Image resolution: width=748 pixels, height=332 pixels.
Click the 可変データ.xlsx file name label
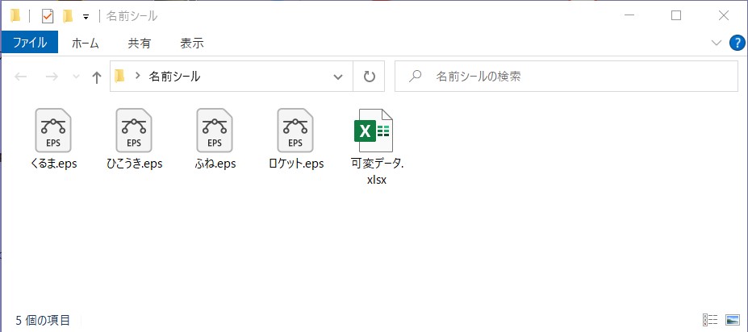[377, 172]
